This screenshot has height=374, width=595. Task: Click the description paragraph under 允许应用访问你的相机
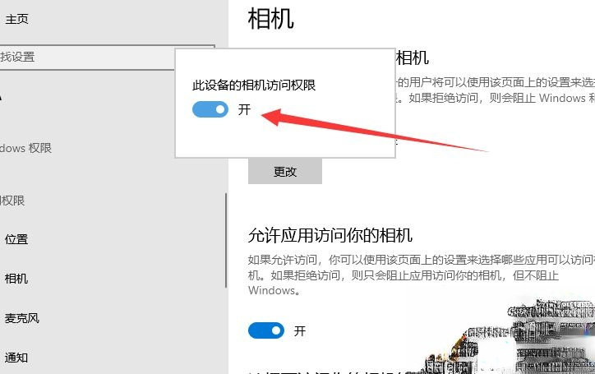coord(411,275)
